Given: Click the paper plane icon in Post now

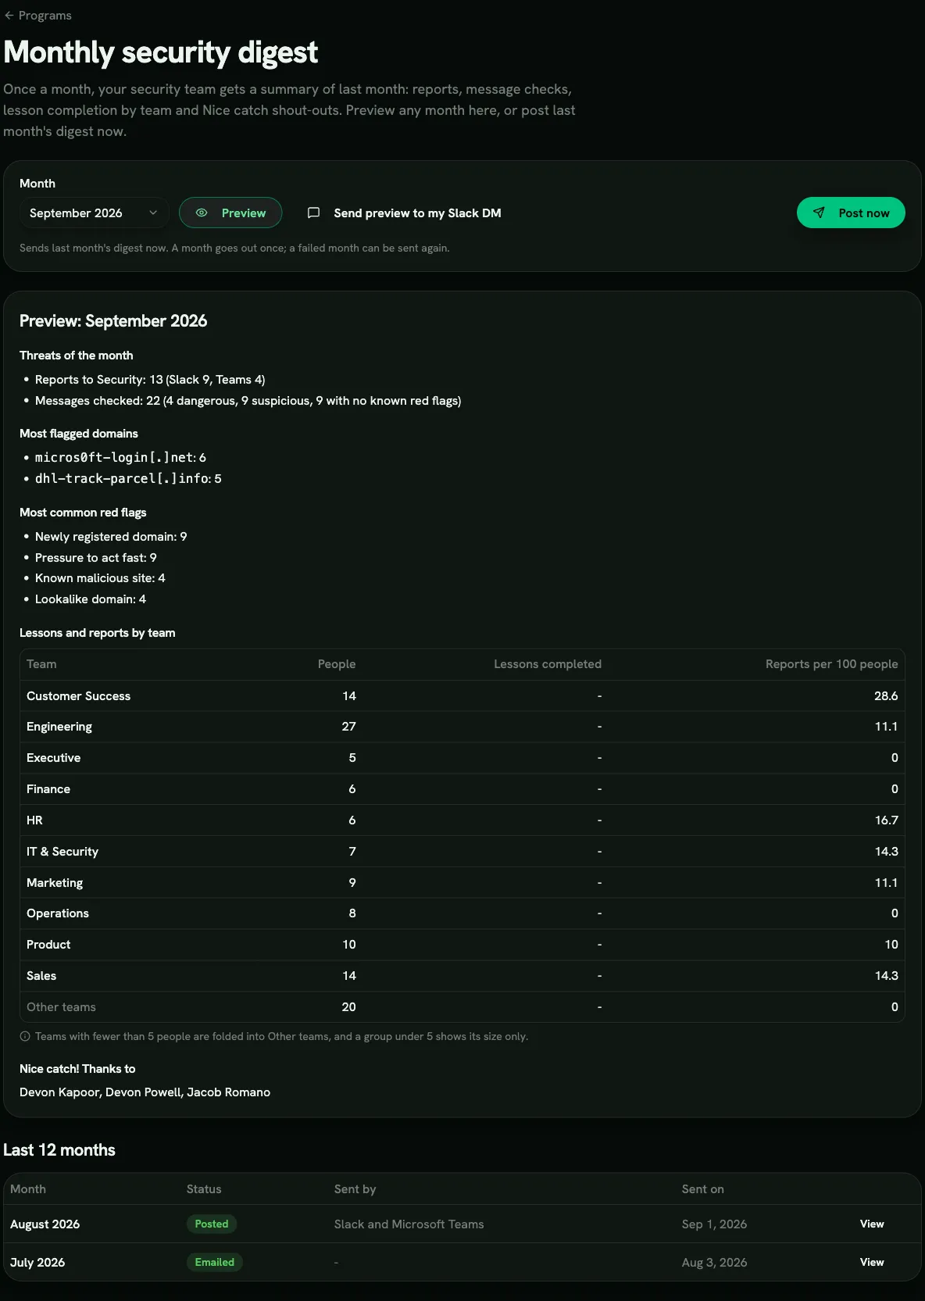Looking at the screenshot, I should pyautogui.click(x=819, y=213).
